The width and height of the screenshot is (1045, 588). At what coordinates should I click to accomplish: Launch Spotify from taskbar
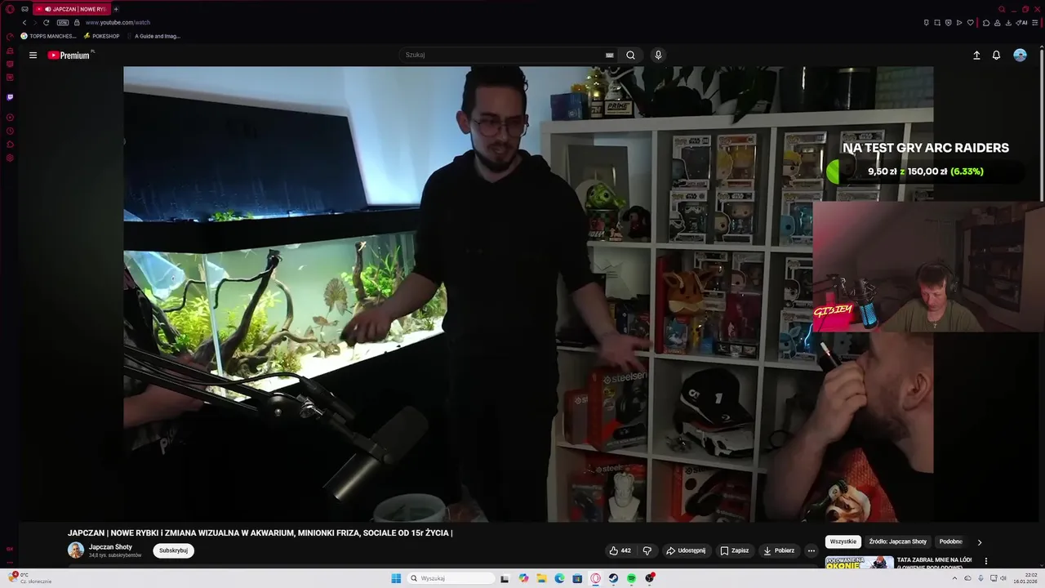[631, 578]
